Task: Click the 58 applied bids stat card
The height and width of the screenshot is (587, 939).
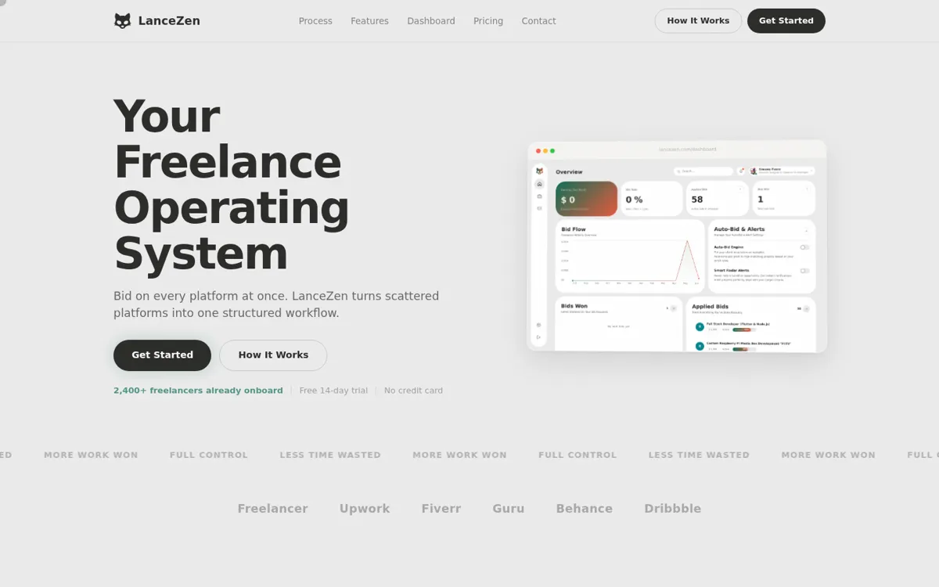Action: click(718, 199)
